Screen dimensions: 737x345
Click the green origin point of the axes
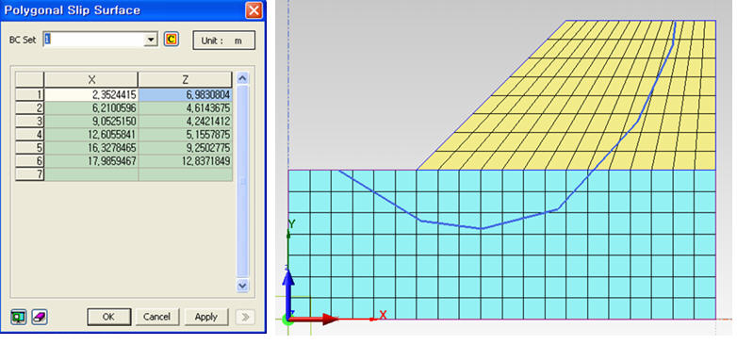coord(287,320)
